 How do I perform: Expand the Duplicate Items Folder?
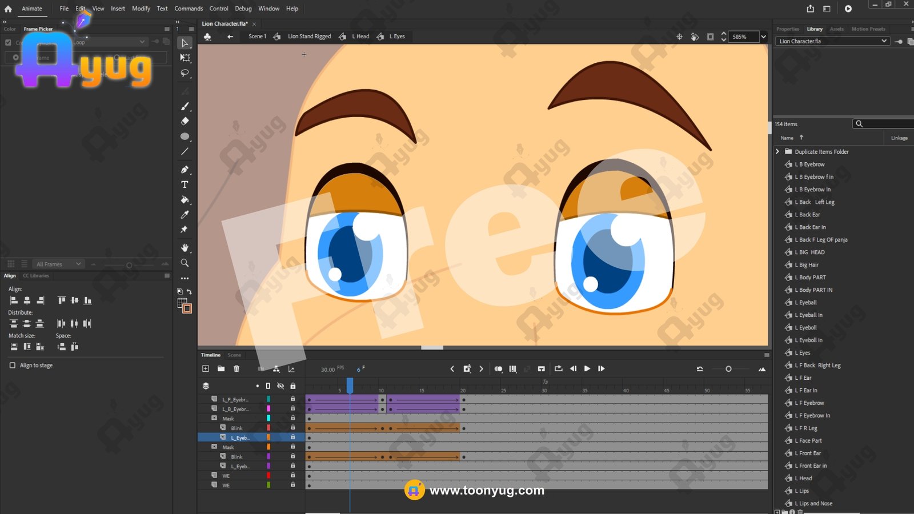point(777,152)
